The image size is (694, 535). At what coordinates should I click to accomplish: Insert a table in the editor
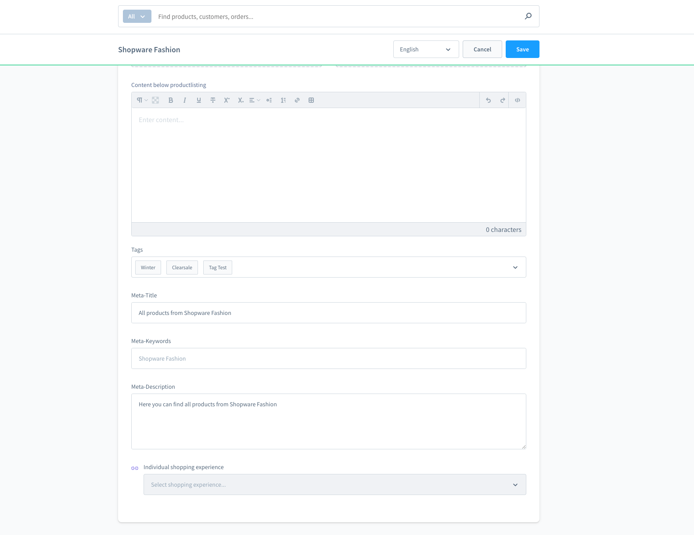311,100
